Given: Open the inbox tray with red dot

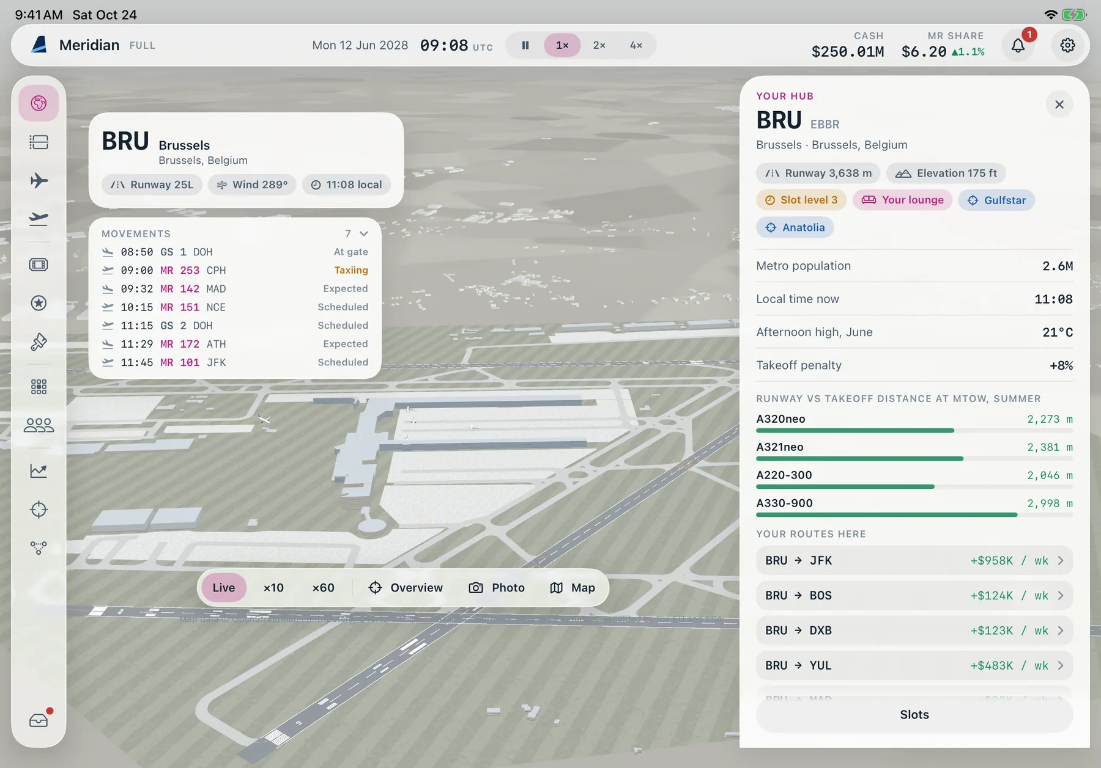Looking at the screenshot, I should click(39, 720).
